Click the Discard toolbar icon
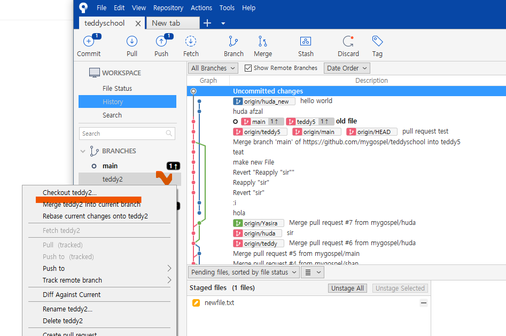Image resolution: width=506 pixels, height=336 pixels. (348, 42)
